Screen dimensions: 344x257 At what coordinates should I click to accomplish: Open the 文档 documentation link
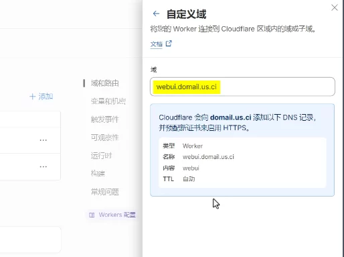[x=156, y=44]
